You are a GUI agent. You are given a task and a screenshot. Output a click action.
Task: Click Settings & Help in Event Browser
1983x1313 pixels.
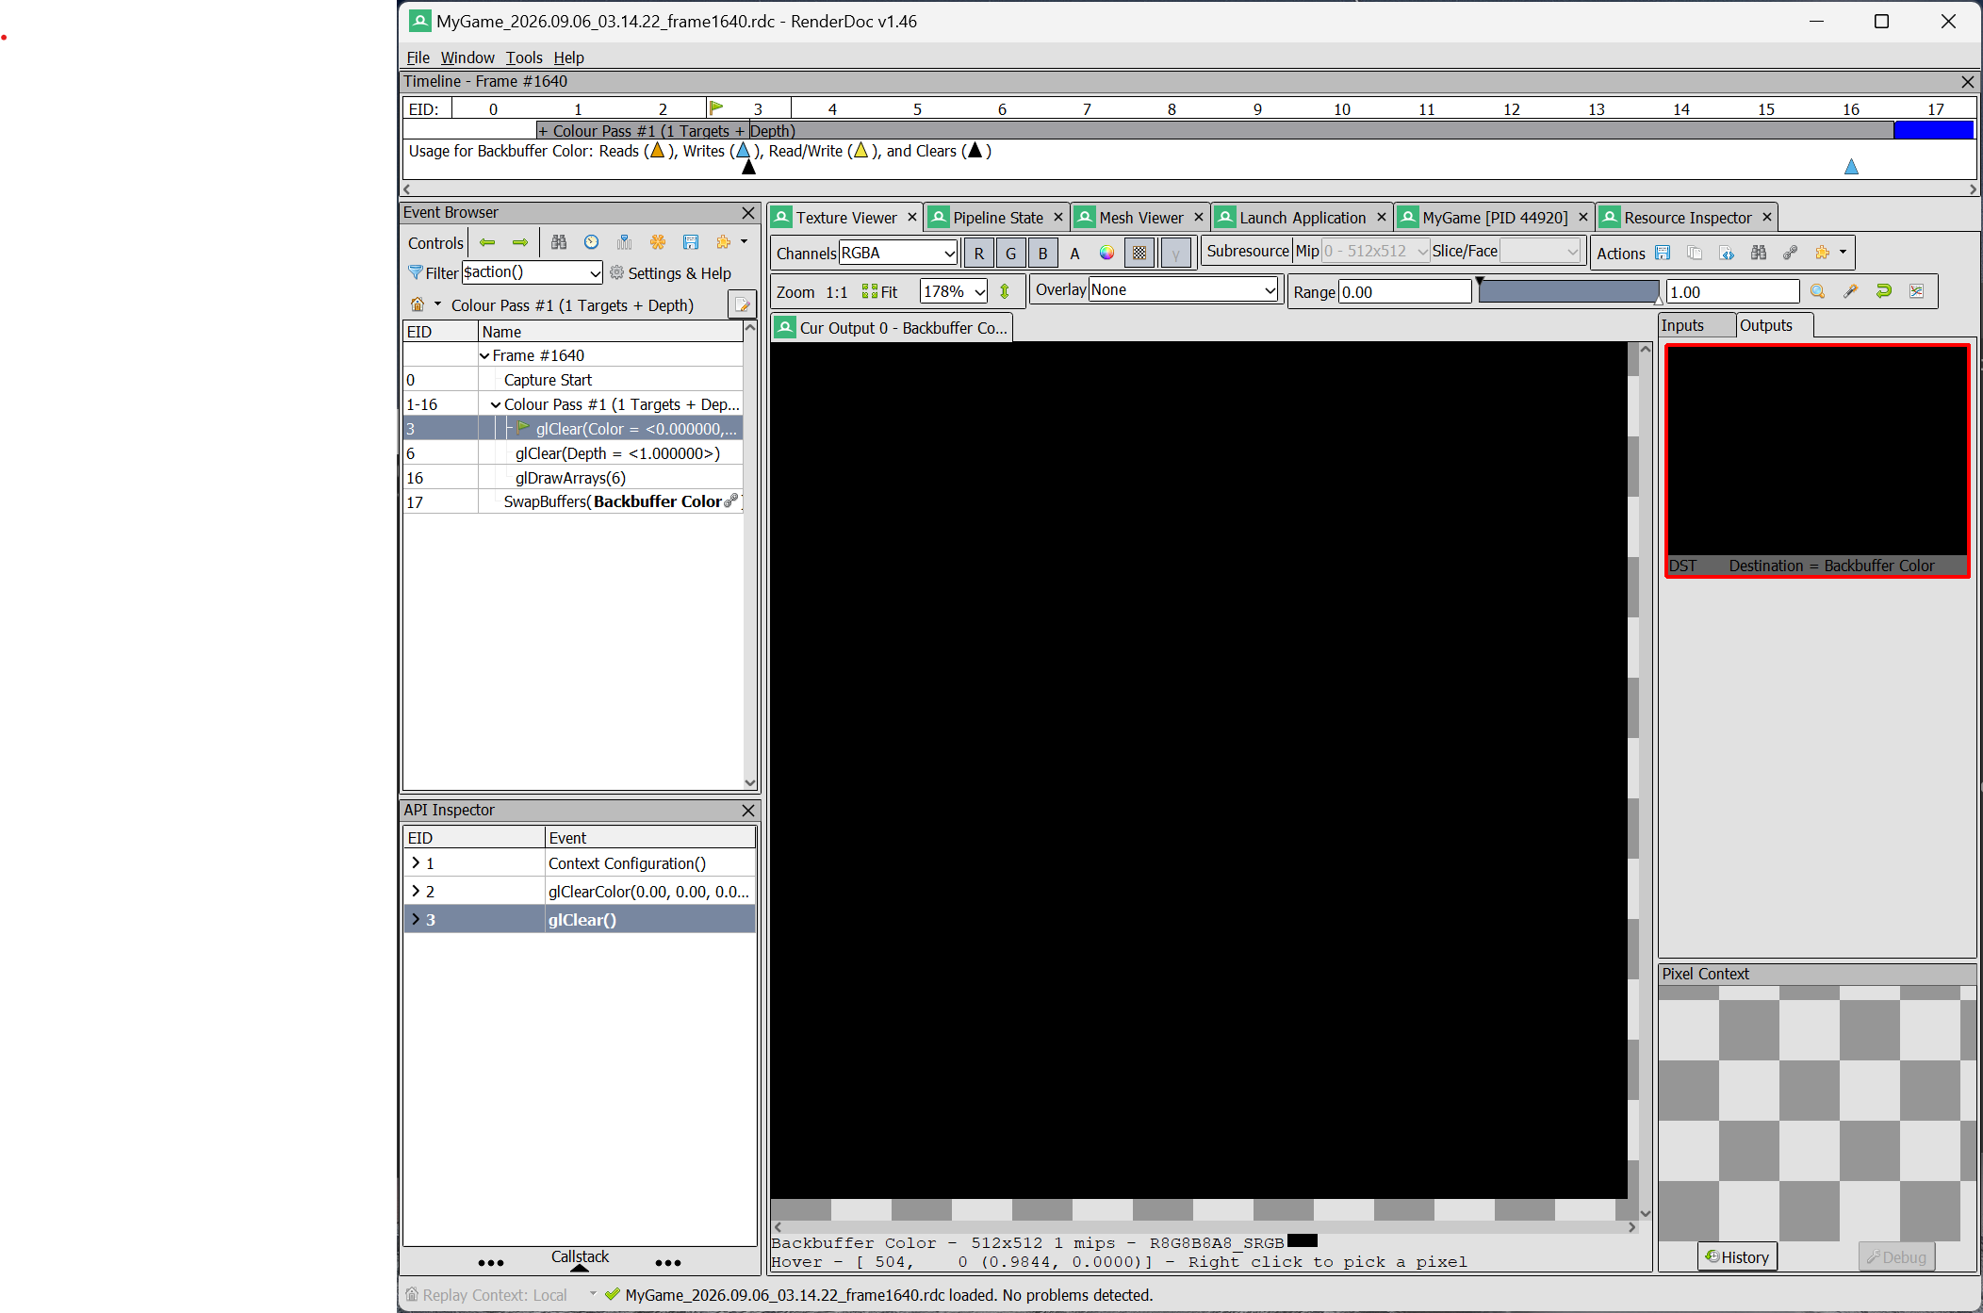(670, 272)
